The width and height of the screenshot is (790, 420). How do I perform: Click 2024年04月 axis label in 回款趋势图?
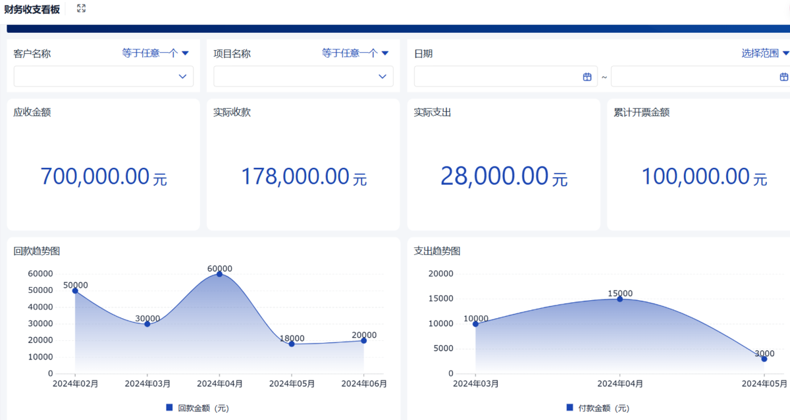click(220, 383)
